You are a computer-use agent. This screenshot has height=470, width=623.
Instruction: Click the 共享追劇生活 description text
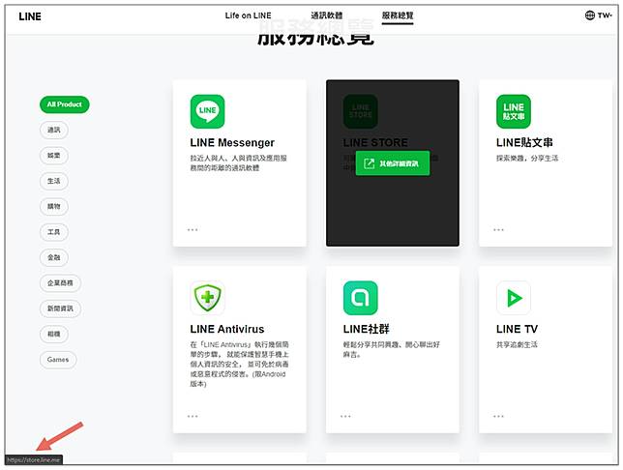point(517,344)
